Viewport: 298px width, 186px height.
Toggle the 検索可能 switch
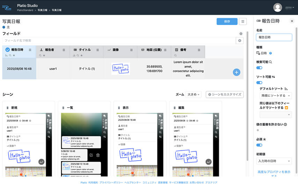tap(259, 68)
